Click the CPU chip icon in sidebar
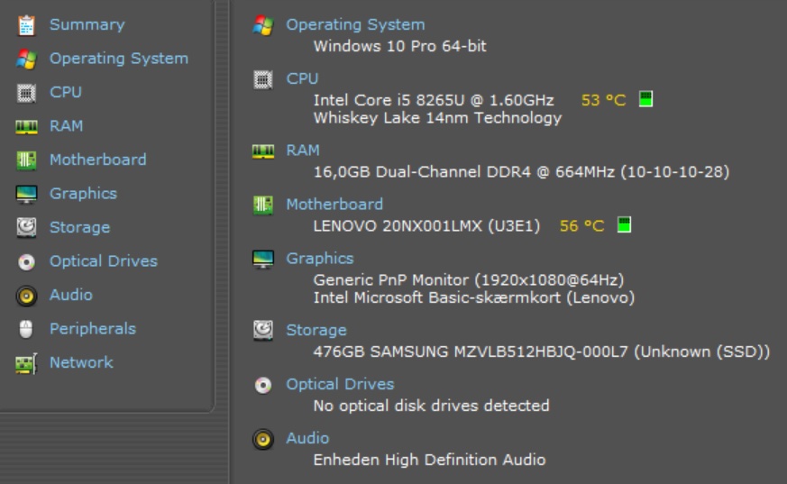Viewport: 787px width, 484px height. tap(26, 93)
